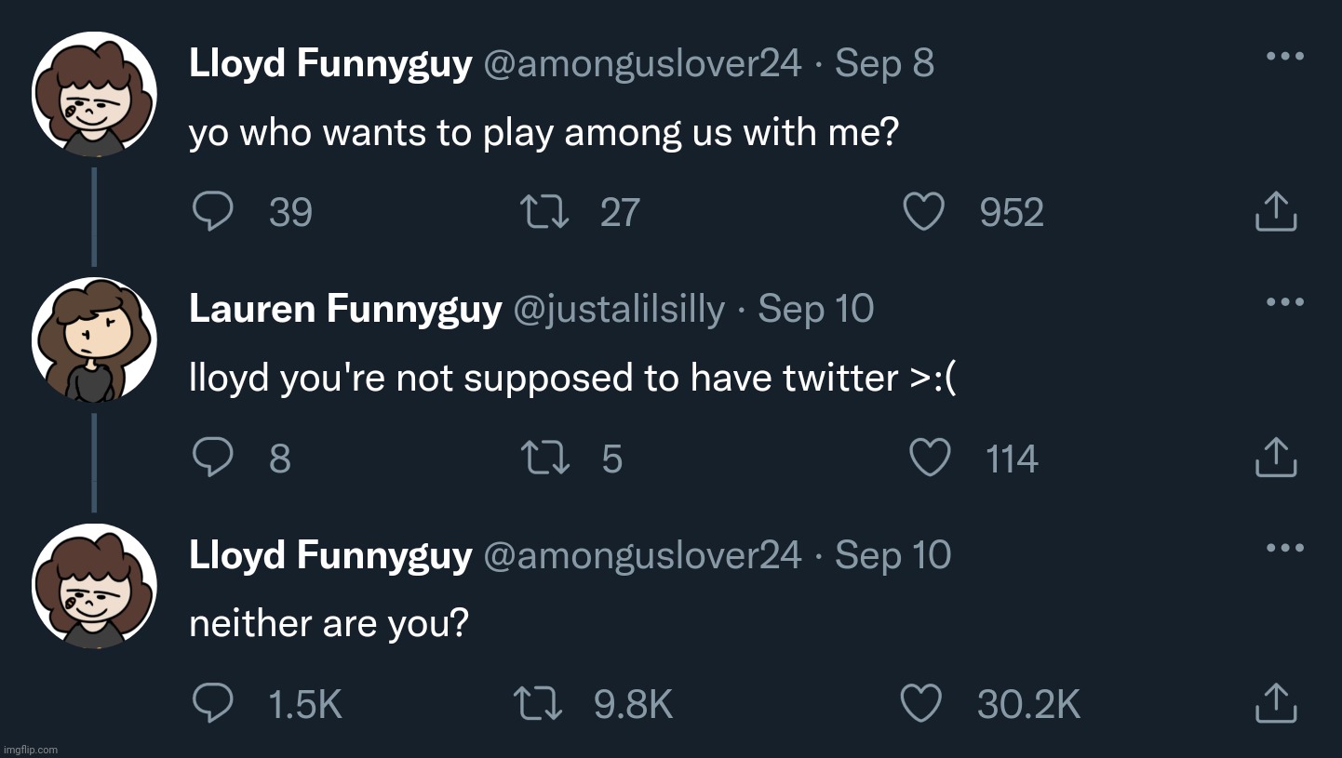1342x758 pixels.
Task: Reply to Lloyd's among us tweet
Action: (x=212, y=212)
